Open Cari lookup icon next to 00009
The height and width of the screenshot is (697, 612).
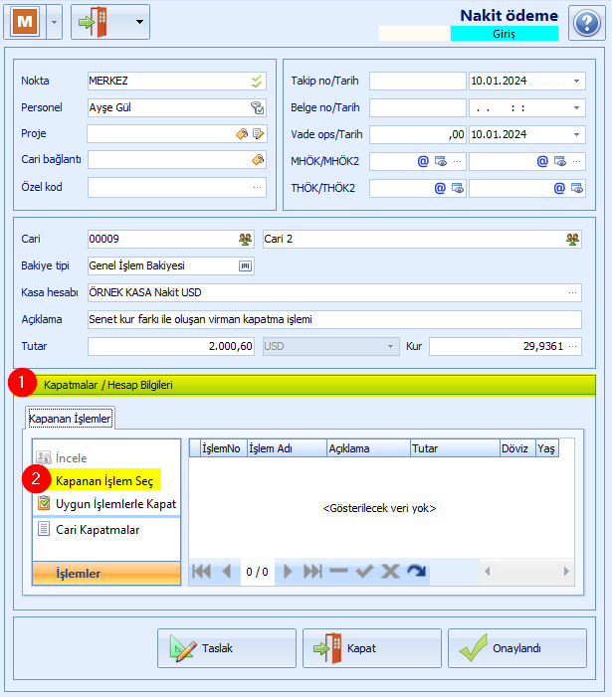pos(245,240)
